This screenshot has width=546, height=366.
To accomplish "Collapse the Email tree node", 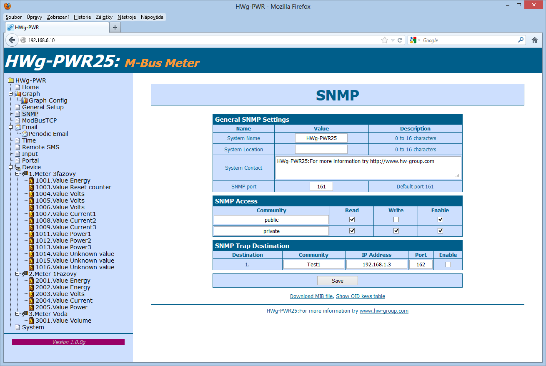I will point(11,127).
